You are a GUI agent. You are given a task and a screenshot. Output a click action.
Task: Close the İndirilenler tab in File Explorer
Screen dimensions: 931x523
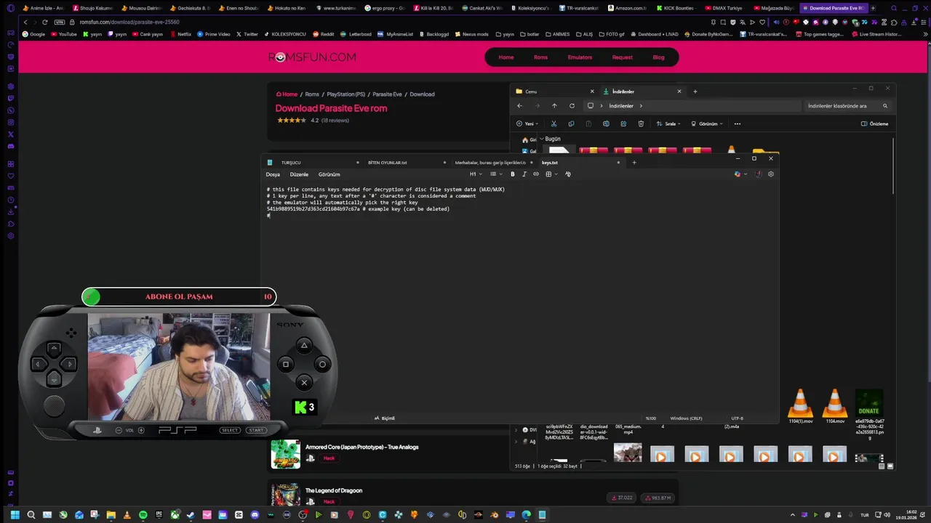click(x=679, y=92)
